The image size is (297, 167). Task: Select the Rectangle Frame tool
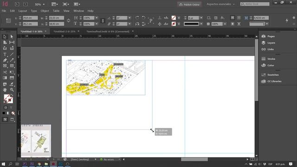5,66
